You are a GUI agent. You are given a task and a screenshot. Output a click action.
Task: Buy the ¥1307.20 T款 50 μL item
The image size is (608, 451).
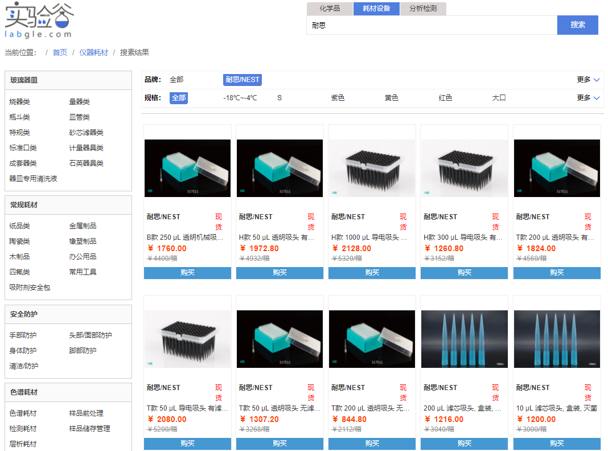(280, 444)
